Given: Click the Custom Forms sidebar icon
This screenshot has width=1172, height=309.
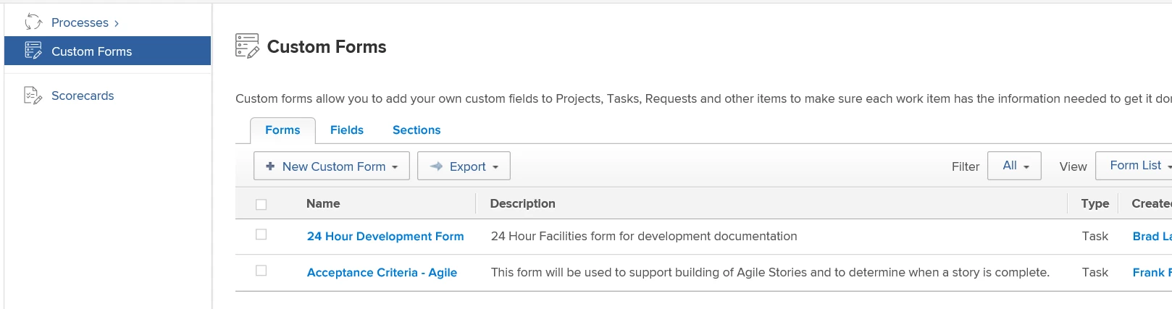Looking at the screenshot, I should pos(33,51).
